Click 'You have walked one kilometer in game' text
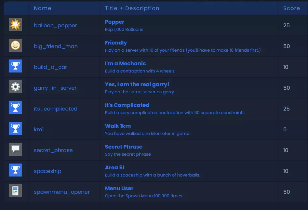The image size is (308, 210). click(147, 134)
